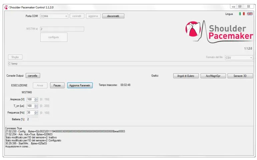
Task: Click the WSTIM0 label
Action: tap(27, 92)
